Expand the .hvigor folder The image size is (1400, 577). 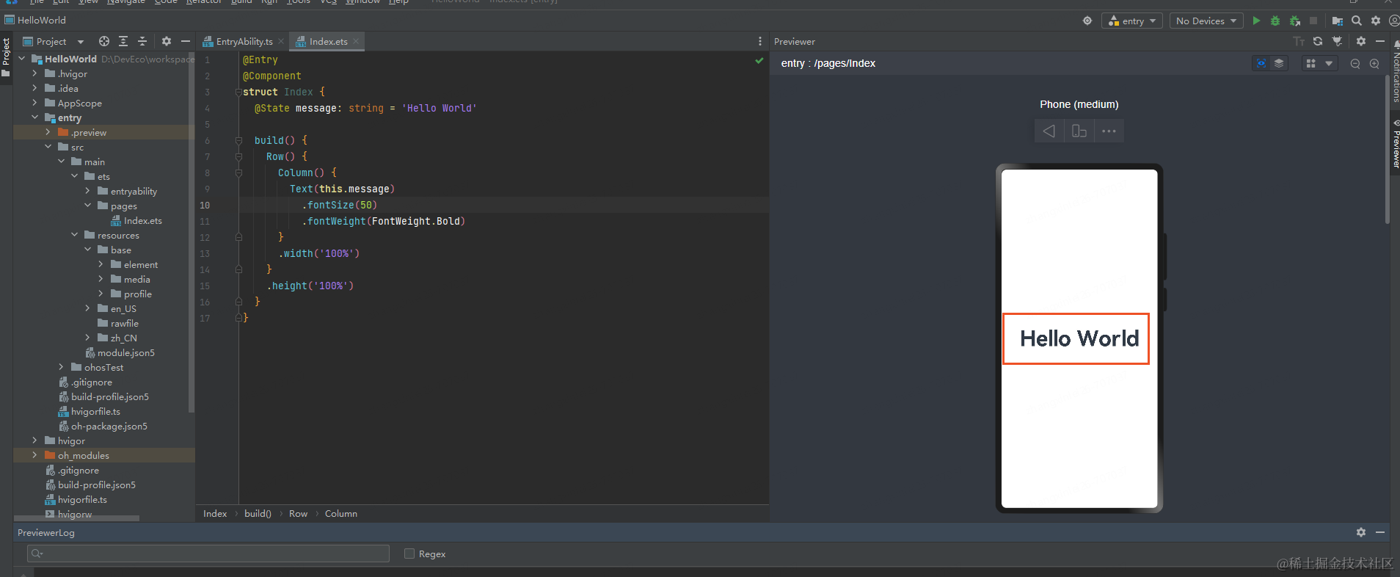coord(34,73)
